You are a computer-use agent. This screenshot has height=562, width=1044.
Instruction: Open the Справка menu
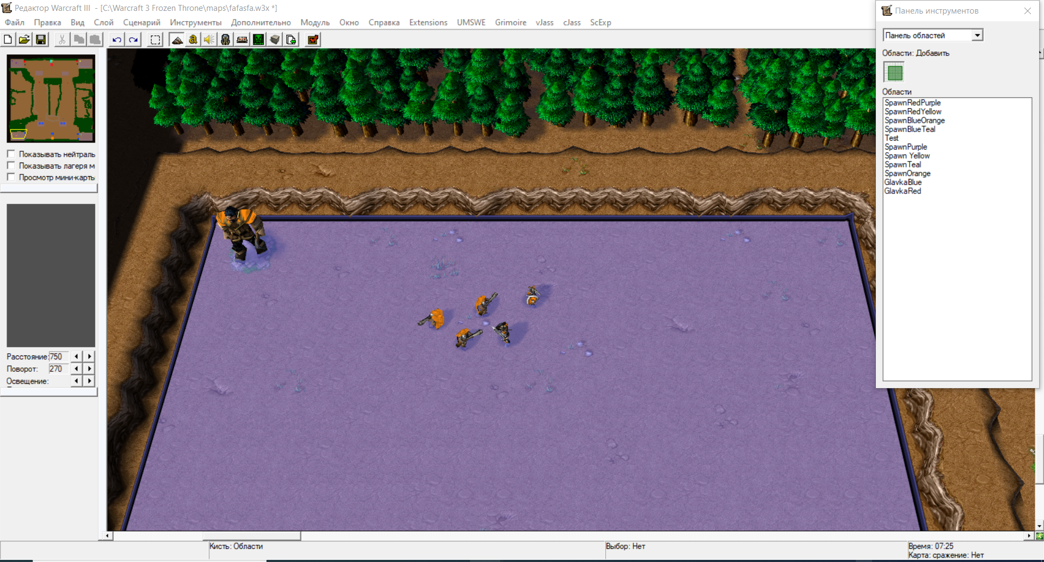point(384,22)
